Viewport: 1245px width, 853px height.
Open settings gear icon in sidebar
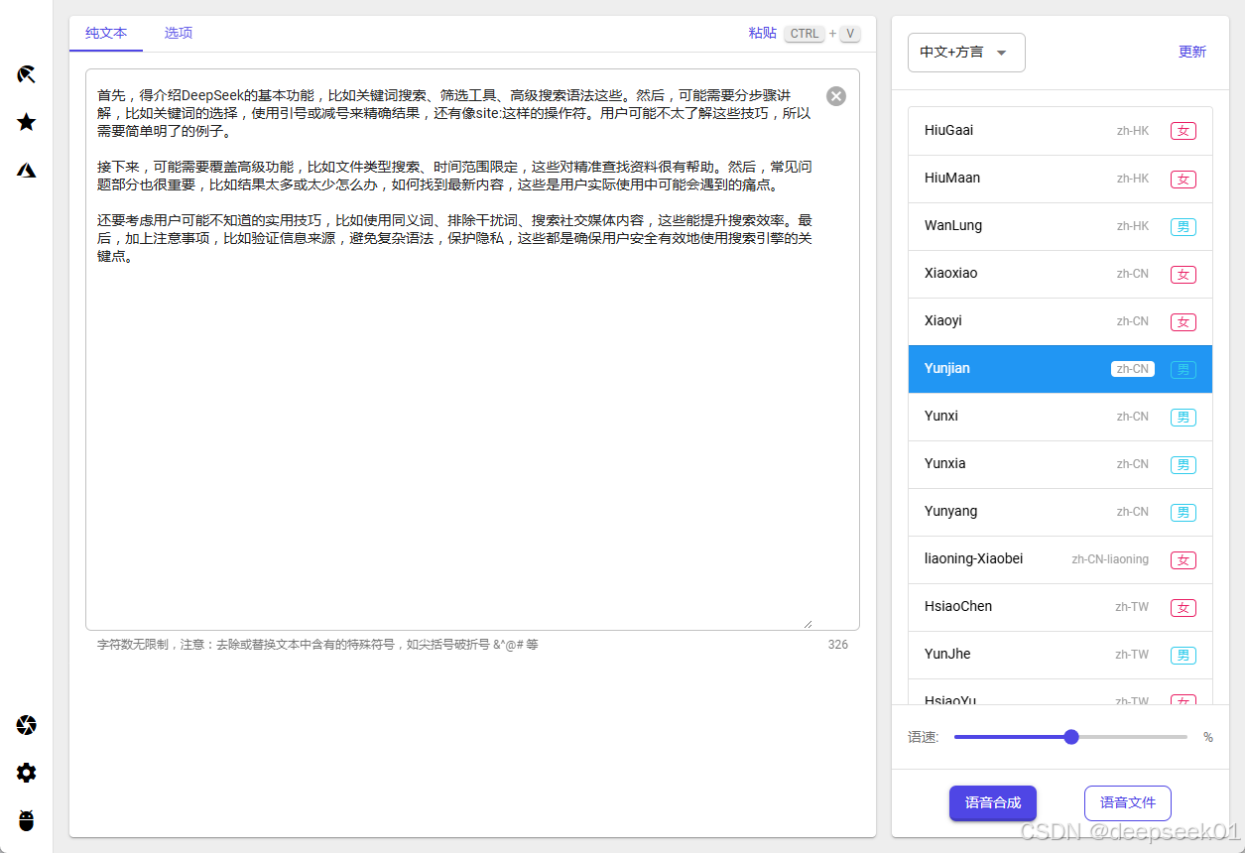[27, 773]
